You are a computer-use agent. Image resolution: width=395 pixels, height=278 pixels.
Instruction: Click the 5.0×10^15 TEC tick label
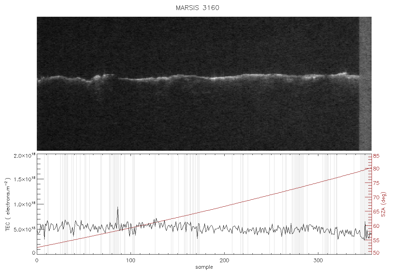click(25, 230)
